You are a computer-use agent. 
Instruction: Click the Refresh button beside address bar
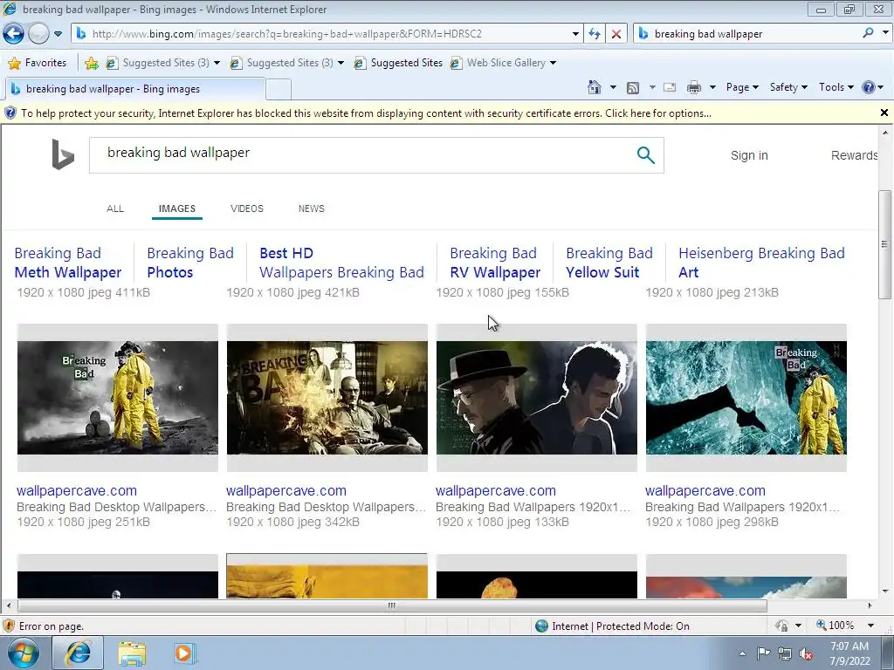pyautogui.click(x=595, y=34)
